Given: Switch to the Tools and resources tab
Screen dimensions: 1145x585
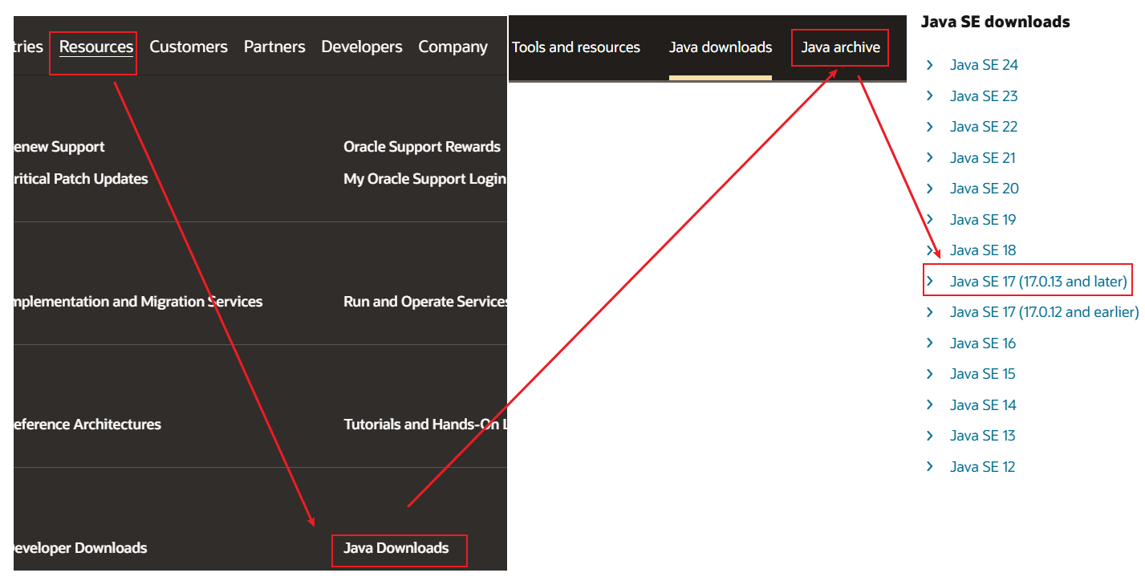Looking at the screenshot, I should click(576, 47).
